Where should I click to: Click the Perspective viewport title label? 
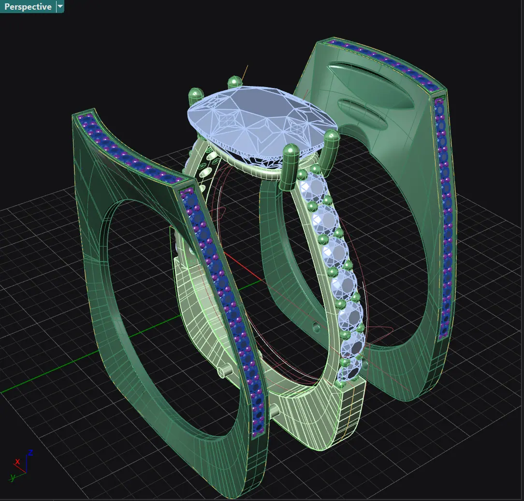click(x=28, y=7)
